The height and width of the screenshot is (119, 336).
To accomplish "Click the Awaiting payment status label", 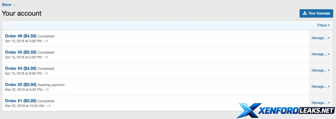I will coord(51,85).
